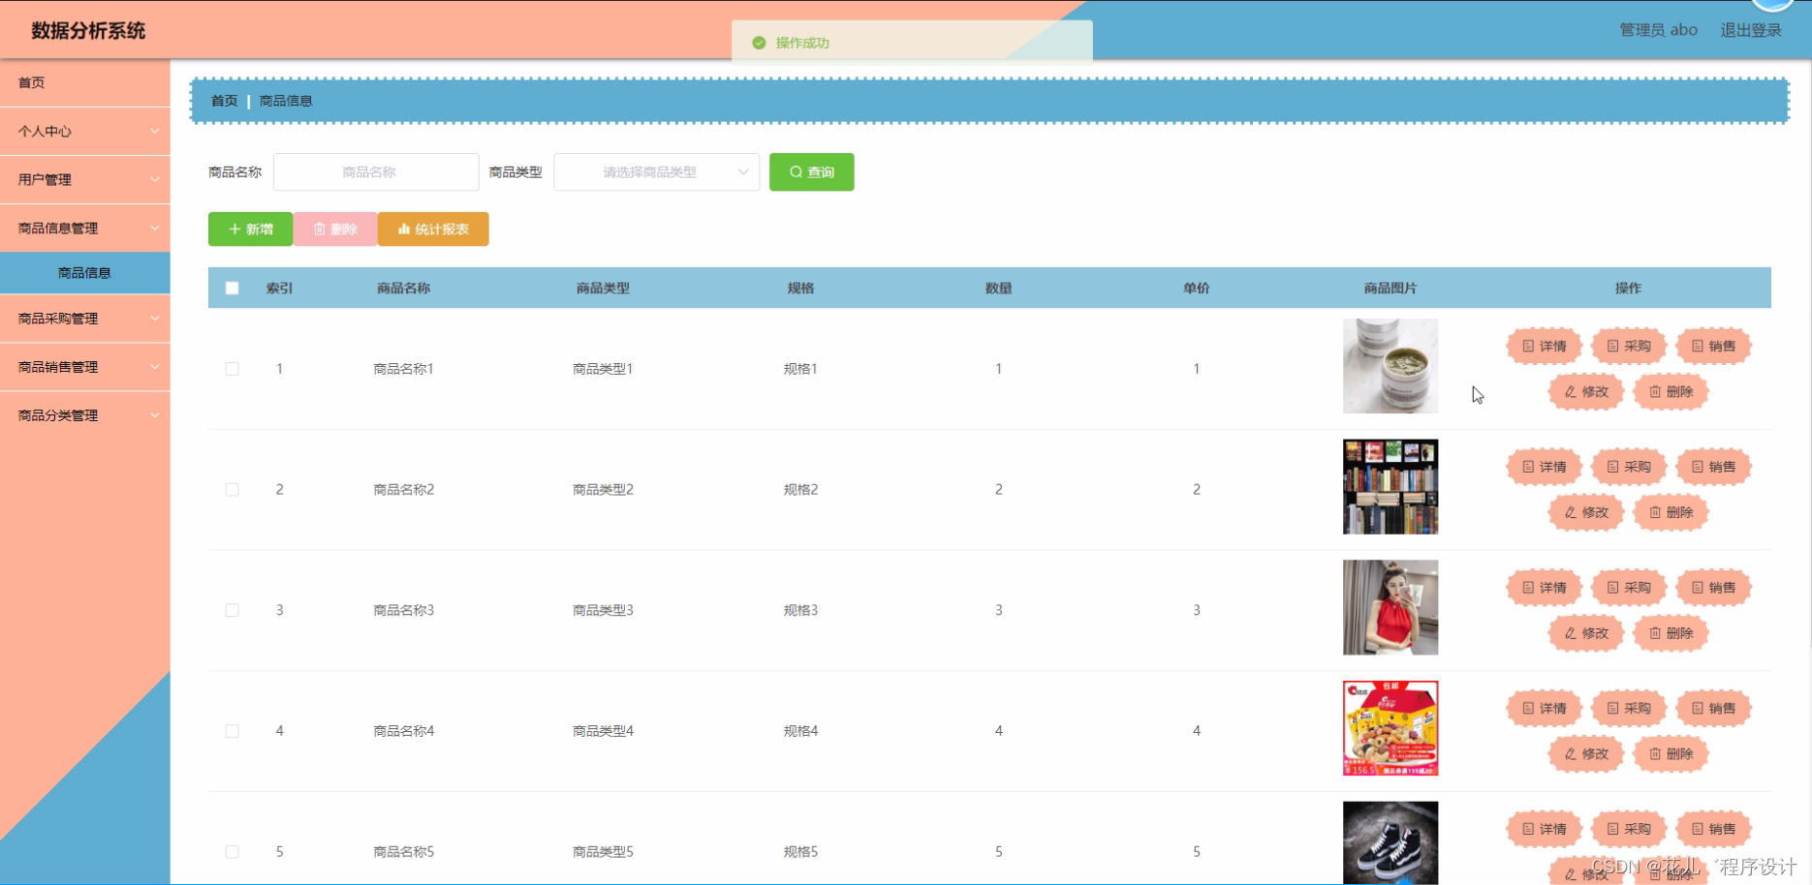Image resolution: width=1812 pixels, height=885 pixels.
Task: Check the checkbox for row 商品名称2
Action: click(232, 489)
